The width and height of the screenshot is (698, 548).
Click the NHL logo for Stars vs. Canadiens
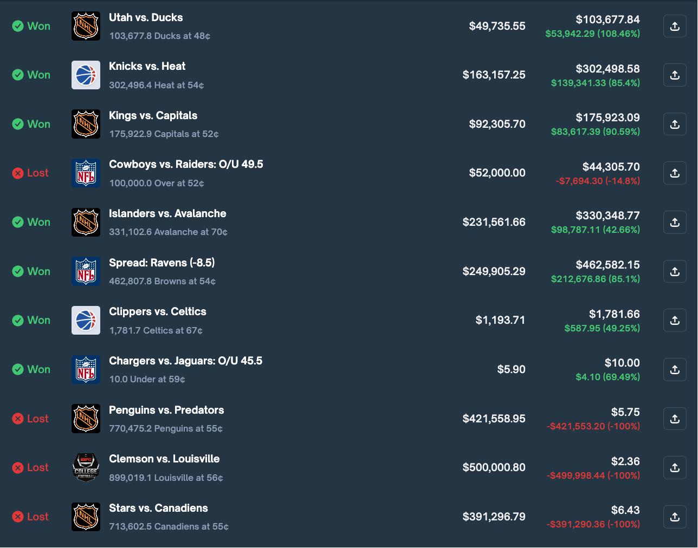click(x=86, y=517)
